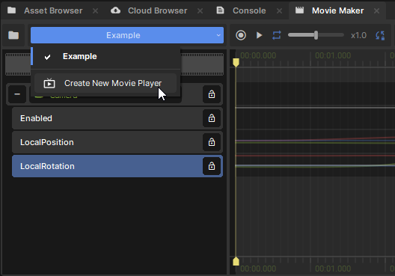
Task: Close the Cloud Browser tab
Action: click(x=200, y=10)
